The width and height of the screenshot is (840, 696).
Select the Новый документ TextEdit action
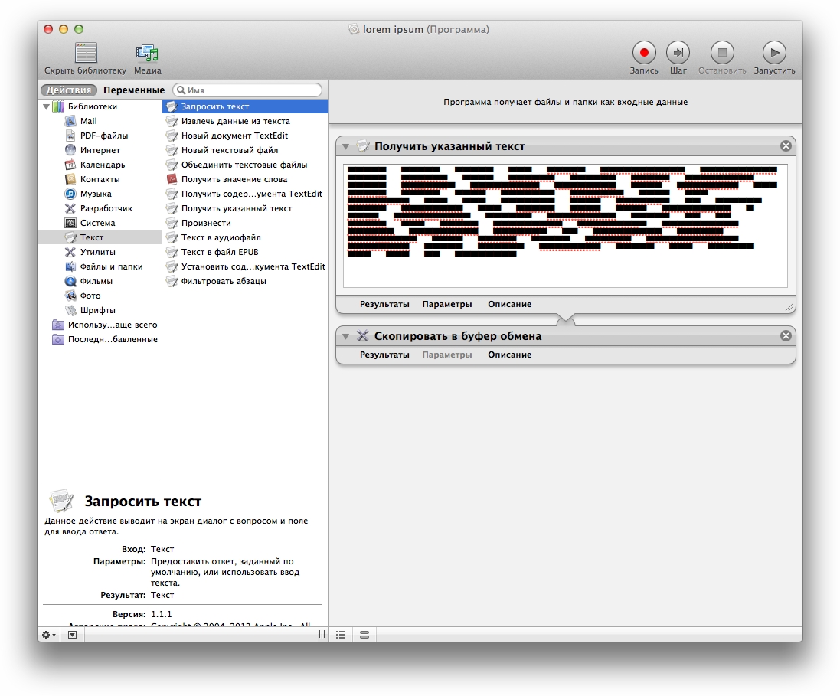(245, 136)
